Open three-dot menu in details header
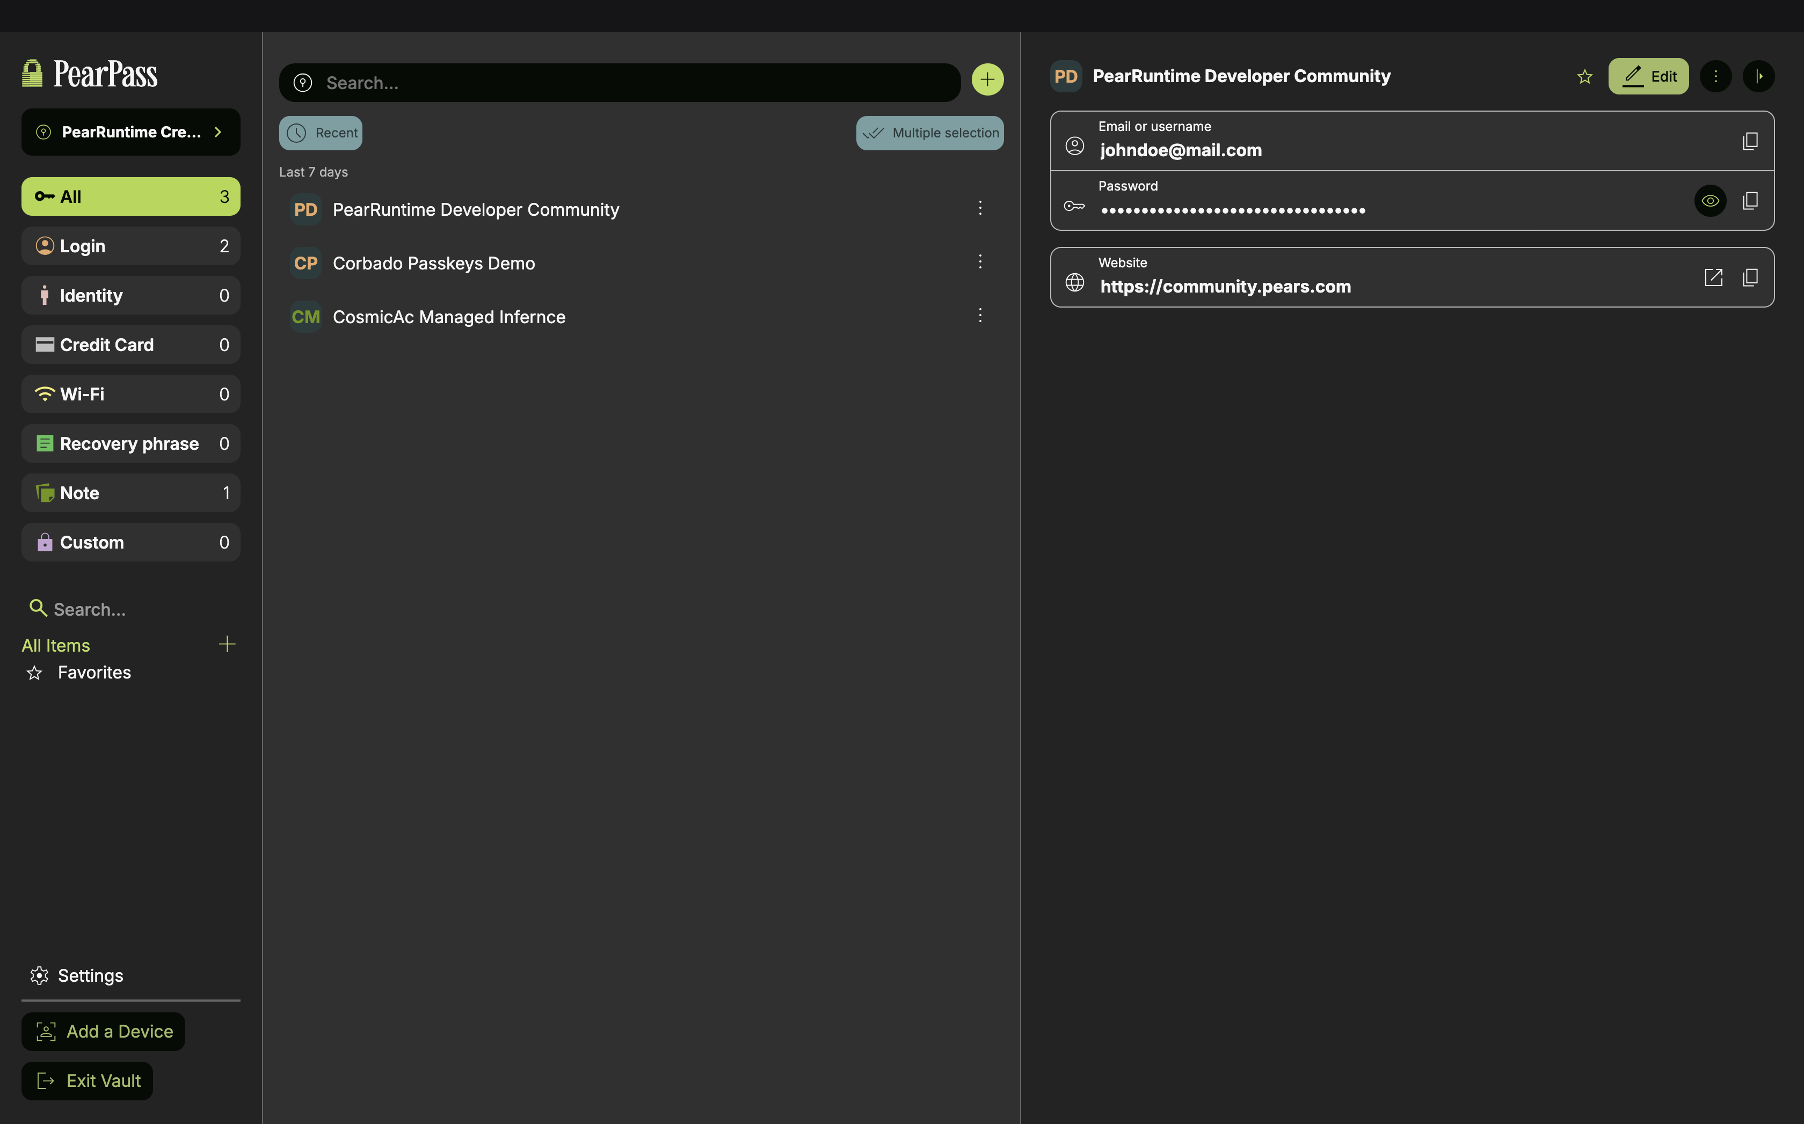 (x=1715, y=77)
